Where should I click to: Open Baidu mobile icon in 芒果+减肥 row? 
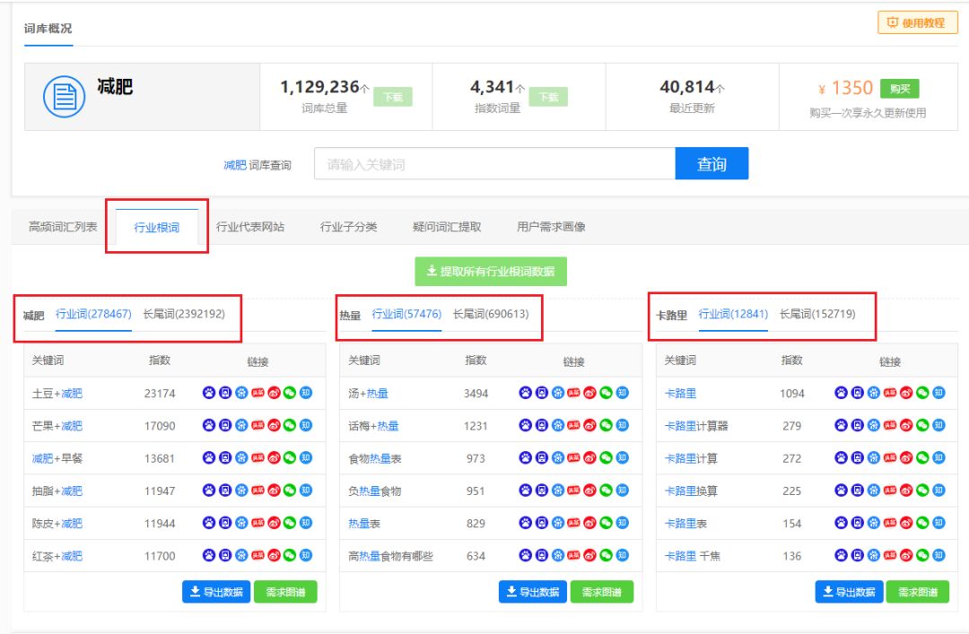225,425
